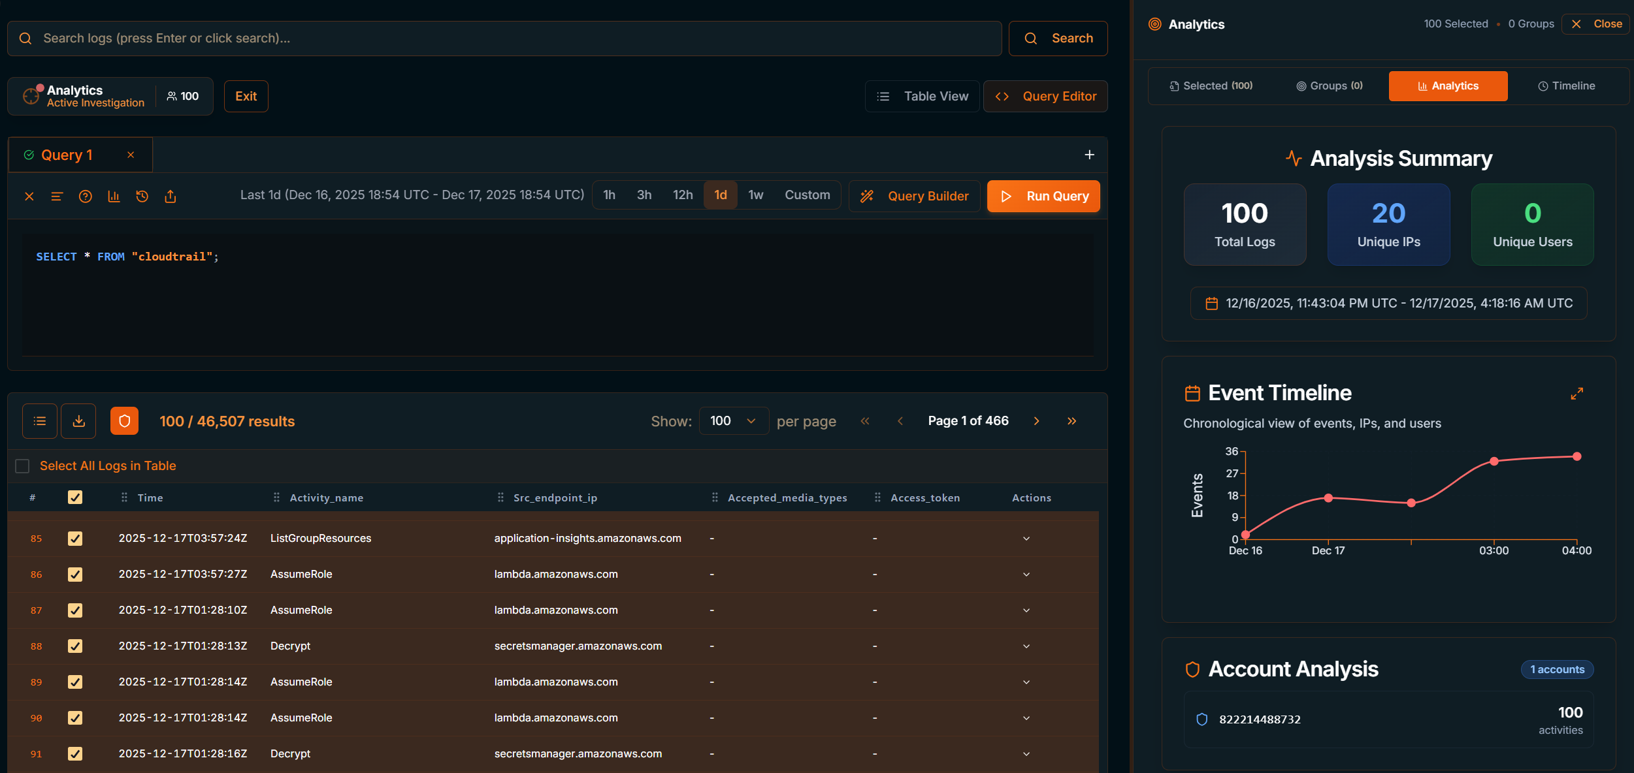Switch to the Timeline tab
The image size is (1634, 773).
(x=1566, y=86)
